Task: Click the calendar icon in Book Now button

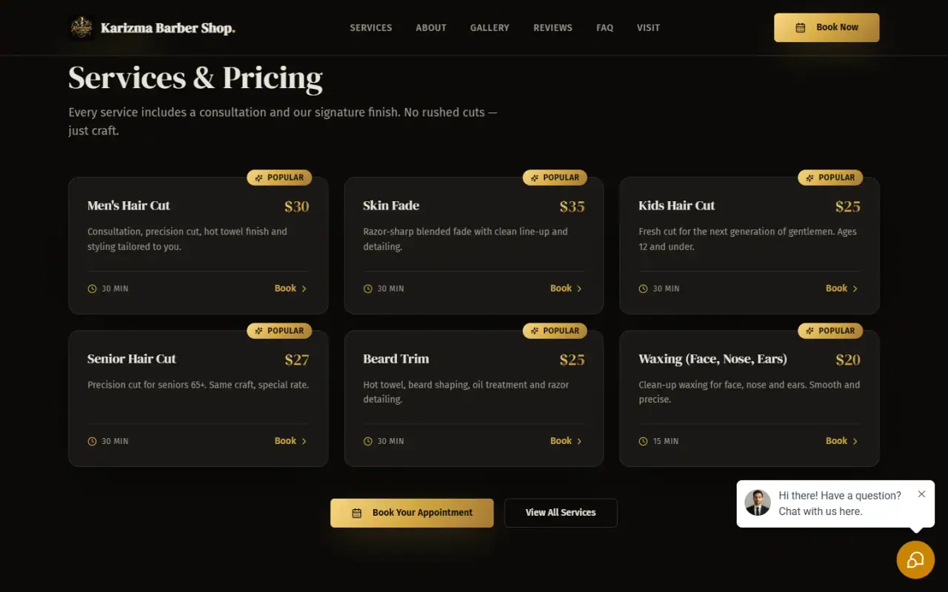Action: click(801, 27)
